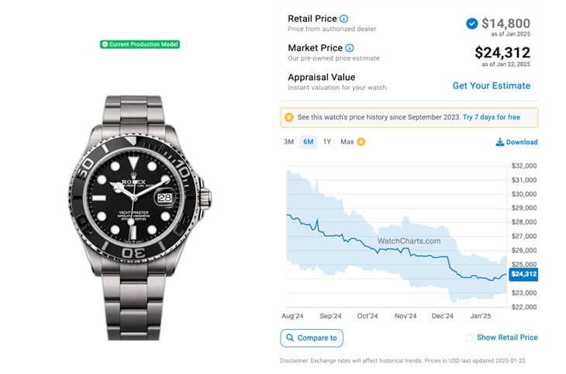Enable the Show Retail Price checkbox

[x=469, y=338]
